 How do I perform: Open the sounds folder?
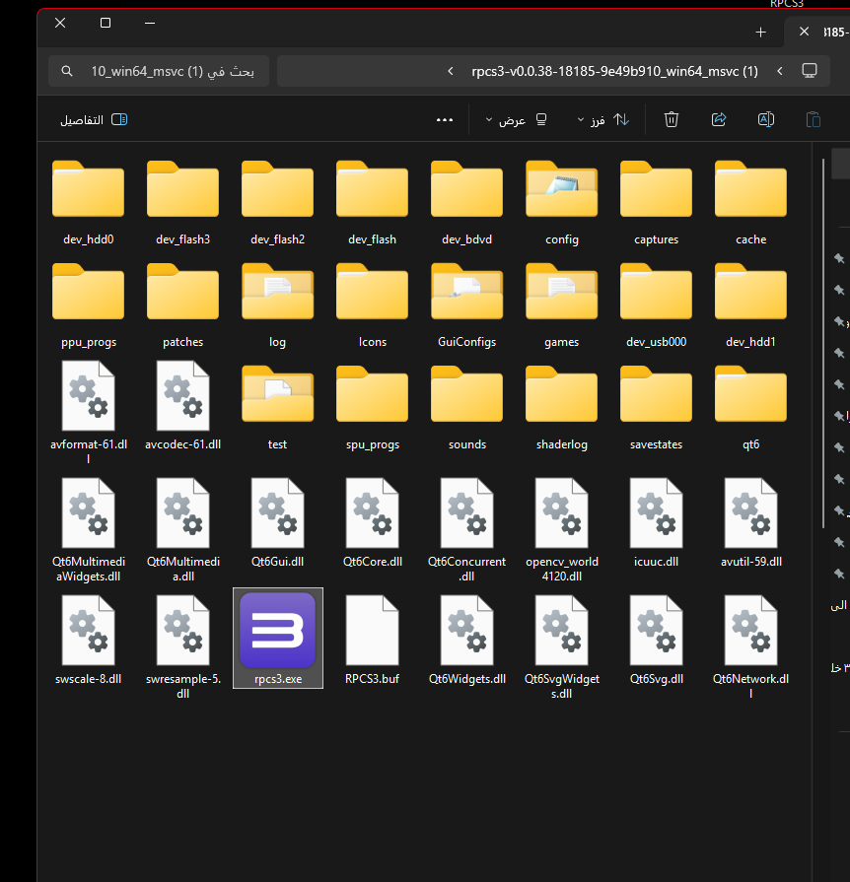466,408
